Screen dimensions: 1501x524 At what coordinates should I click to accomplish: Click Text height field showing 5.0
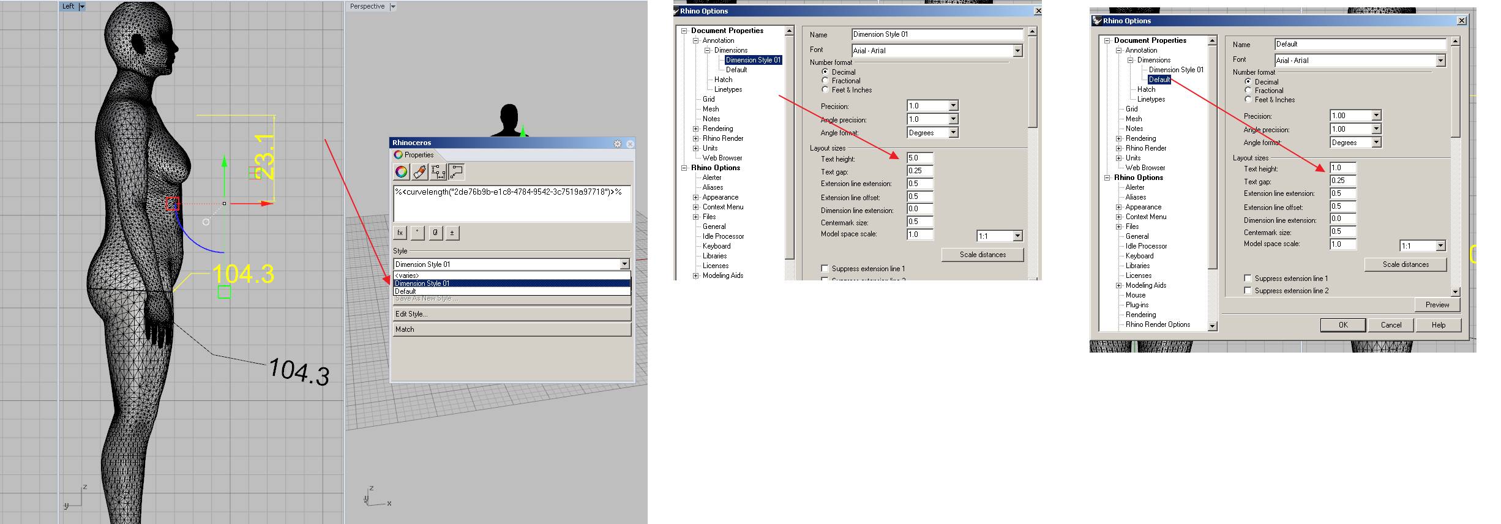919,158
